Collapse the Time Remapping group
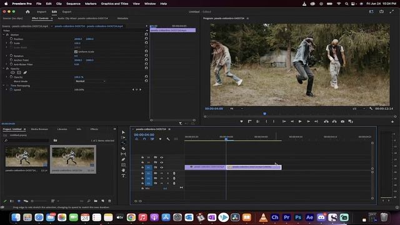400x225 pixels. (x=4, y=86)
